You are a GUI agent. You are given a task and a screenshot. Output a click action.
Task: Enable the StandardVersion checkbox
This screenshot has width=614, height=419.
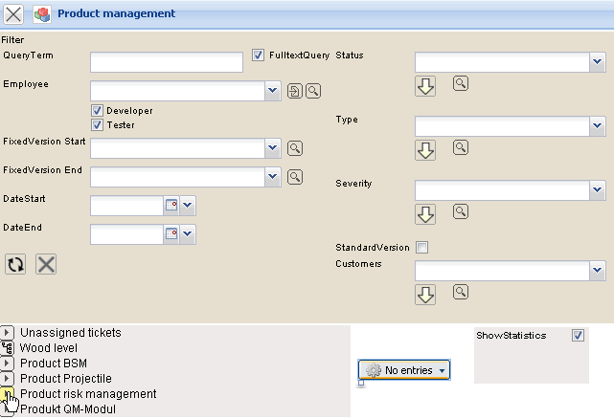pos(422,248)
